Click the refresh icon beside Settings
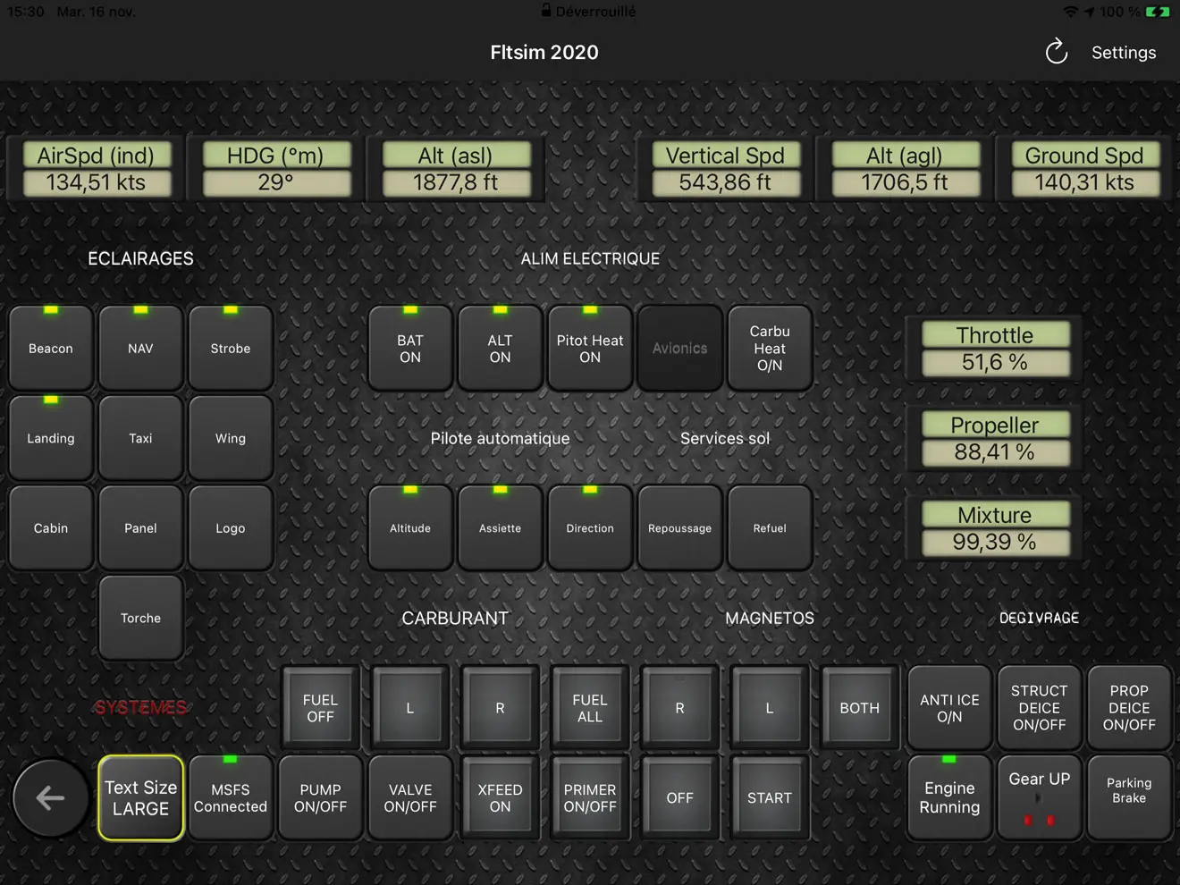Screen dimensions: 1180x885 click(1057, 52)
